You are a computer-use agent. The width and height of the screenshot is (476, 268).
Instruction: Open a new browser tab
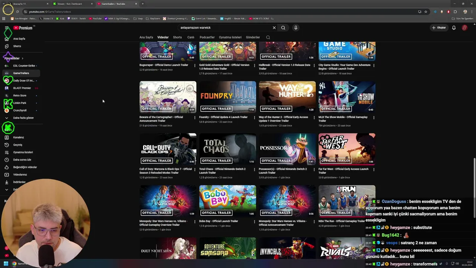143,4
